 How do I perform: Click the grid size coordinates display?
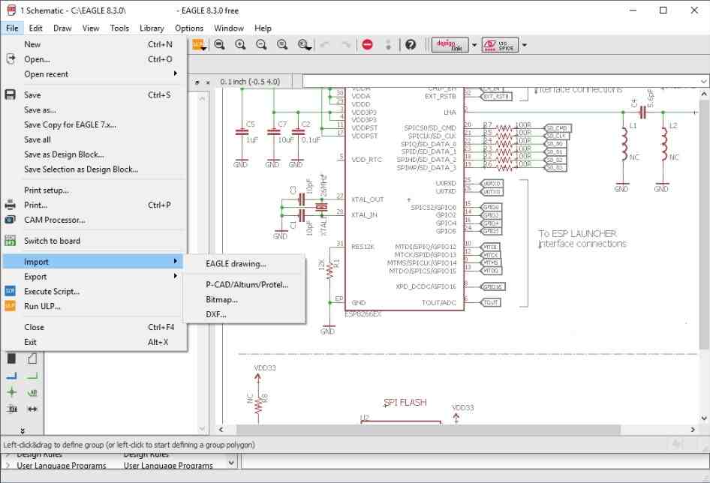[x=251, y=82]
